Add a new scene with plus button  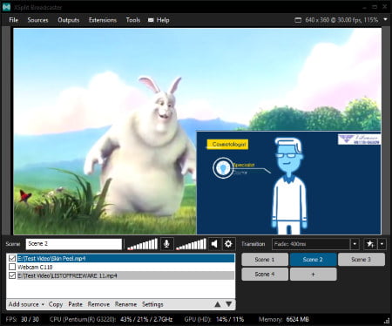coord(313,274)
